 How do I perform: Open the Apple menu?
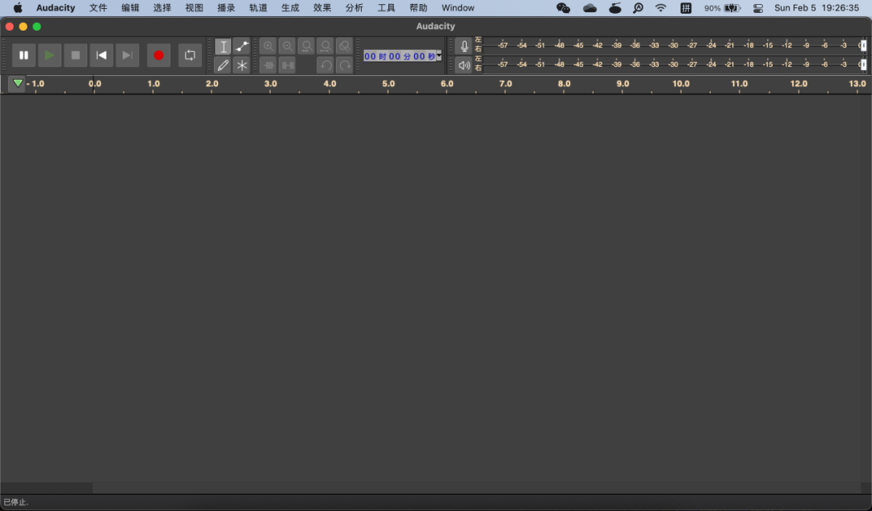(x=18, y=8)
